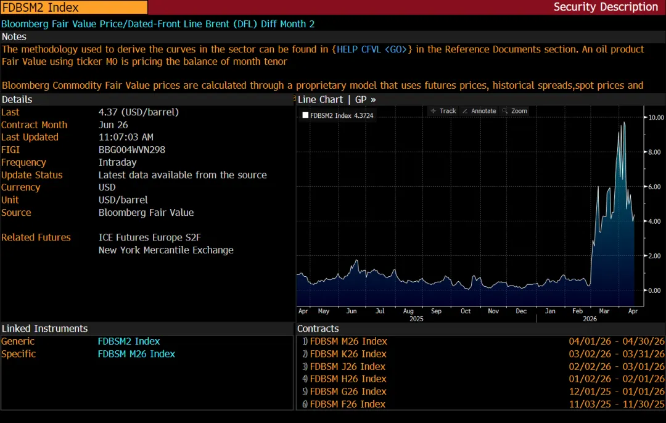The height and width of the screenshot is (423, 666).
Task: Click the Unit value USD/barrel
Action: [x=123, y=200]
